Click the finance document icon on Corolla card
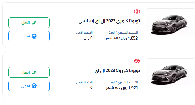 tap(34, 86)
